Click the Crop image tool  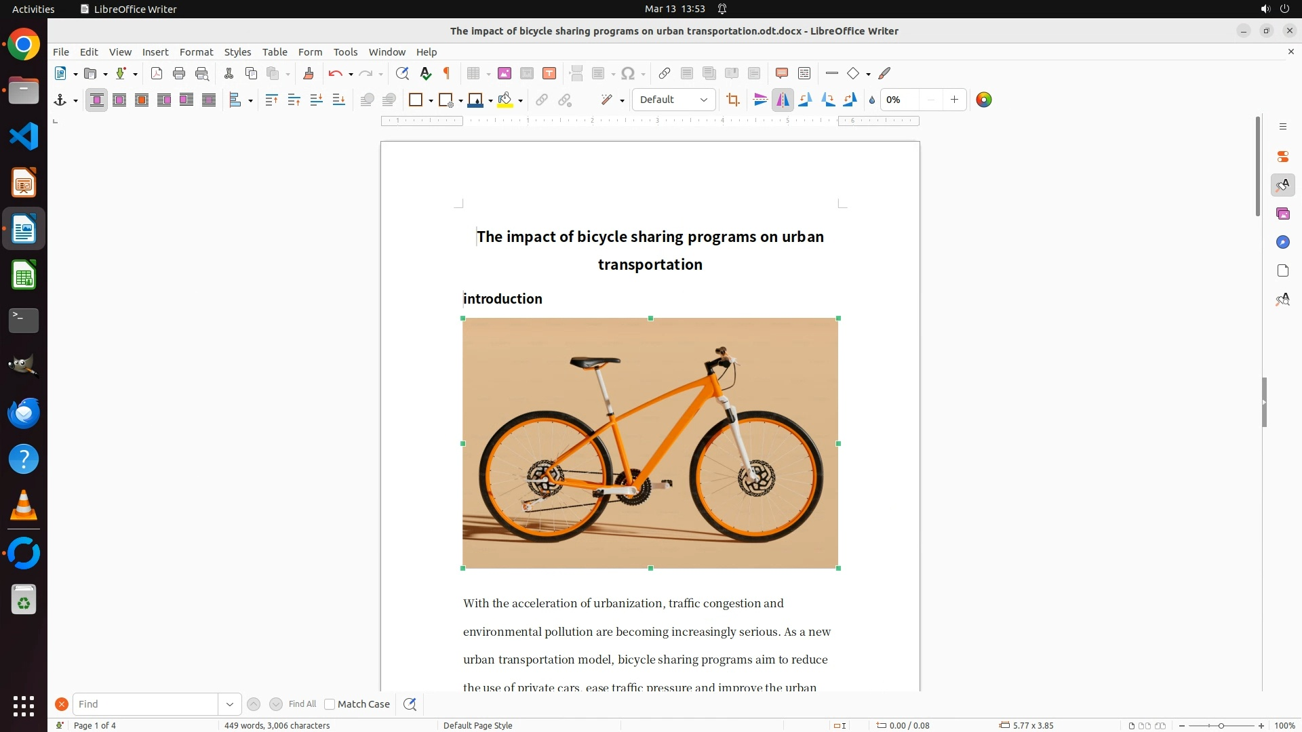[x=732, y=100]
